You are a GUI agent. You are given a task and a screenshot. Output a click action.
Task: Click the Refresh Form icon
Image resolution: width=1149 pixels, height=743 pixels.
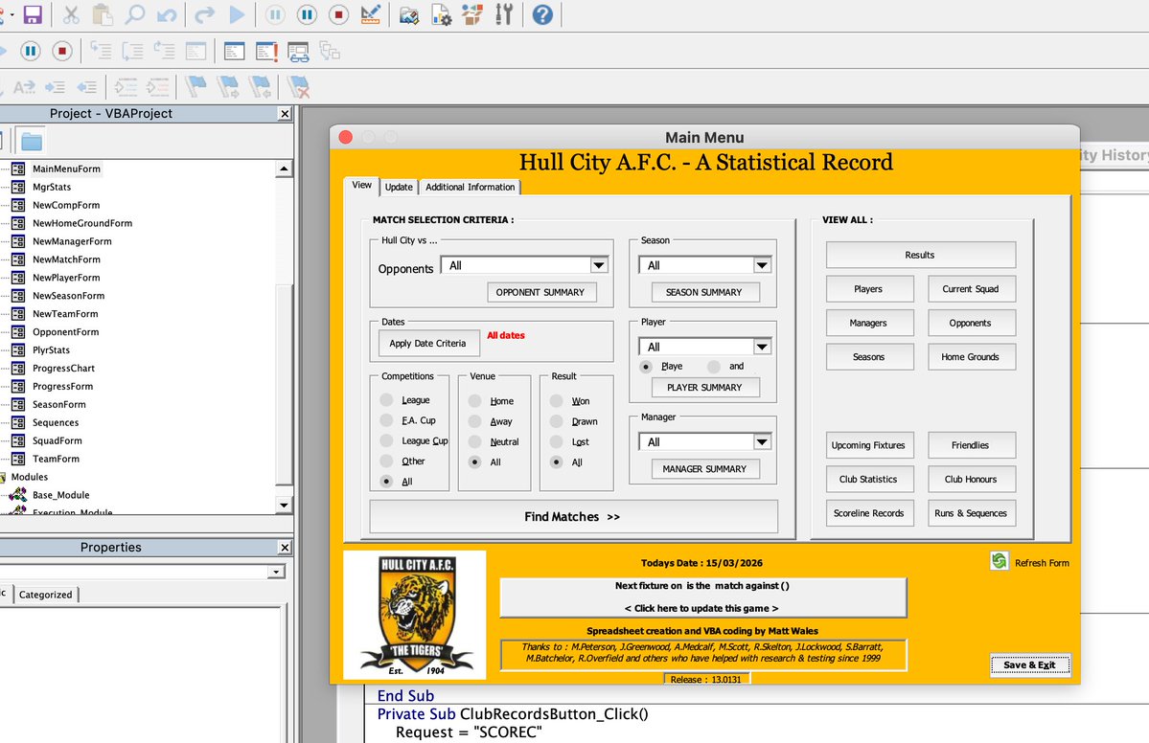click(999, 561)
